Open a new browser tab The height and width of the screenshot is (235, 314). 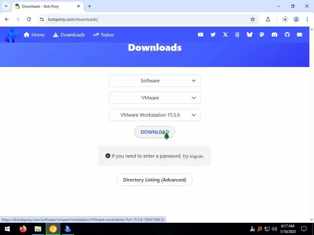(90, 6)
